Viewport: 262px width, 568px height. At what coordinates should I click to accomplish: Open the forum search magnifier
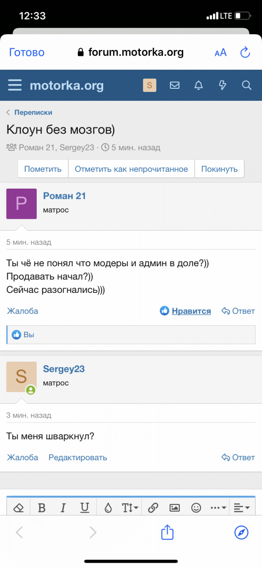[247, 85]
